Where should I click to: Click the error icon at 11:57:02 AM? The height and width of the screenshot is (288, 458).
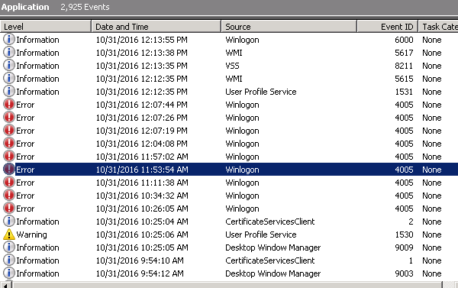point(9,156)
